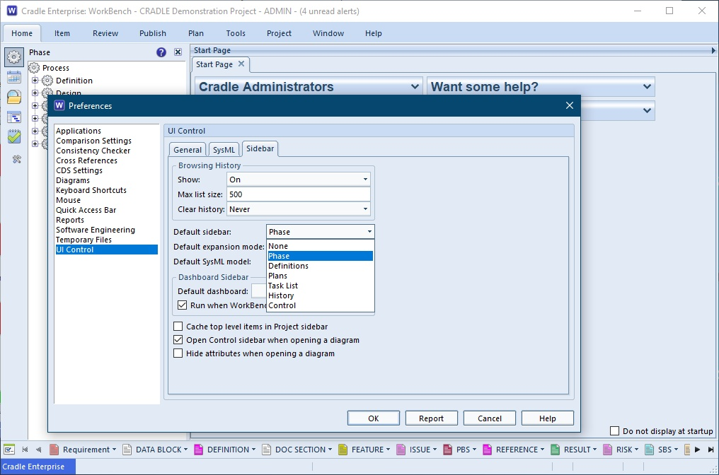The height and width of the screenshot is (475, 719).
Task: Collapse the Default sidebar dropdown arrow
Action: 369,232
